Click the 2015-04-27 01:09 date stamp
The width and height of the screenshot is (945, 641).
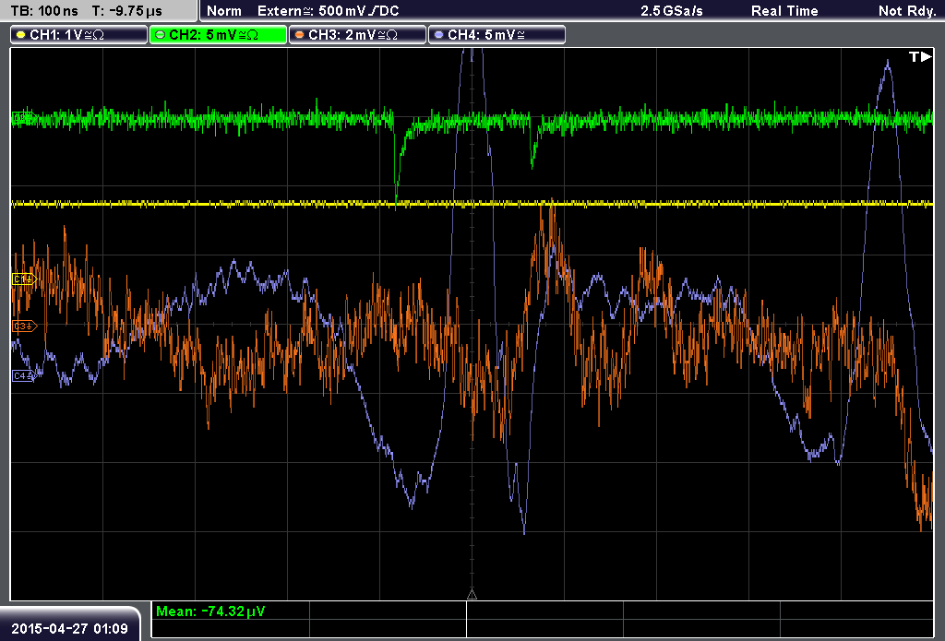(69, 629)
